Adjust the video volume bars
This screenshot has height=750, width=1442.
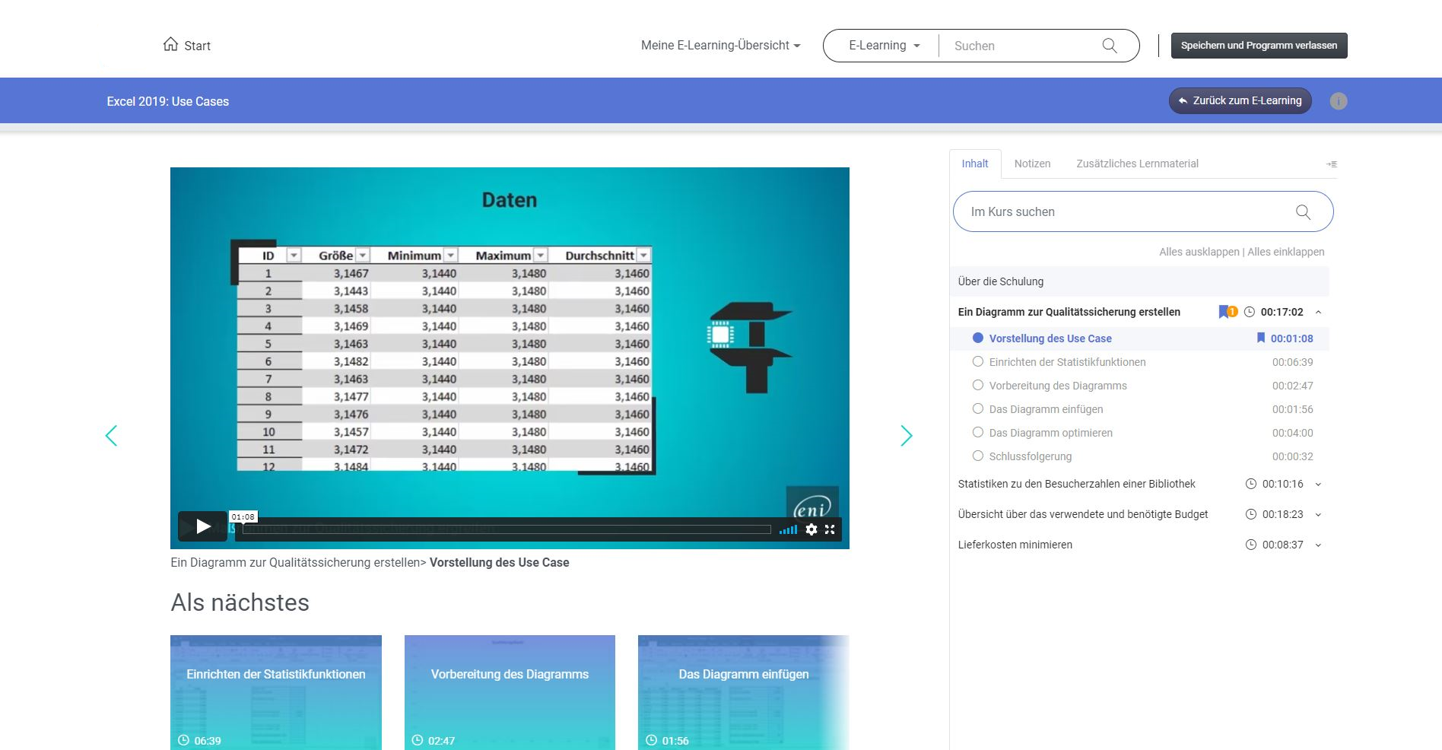[x=789, y=529]
